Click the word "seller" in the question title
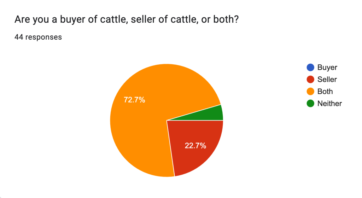 coord(142,20)
